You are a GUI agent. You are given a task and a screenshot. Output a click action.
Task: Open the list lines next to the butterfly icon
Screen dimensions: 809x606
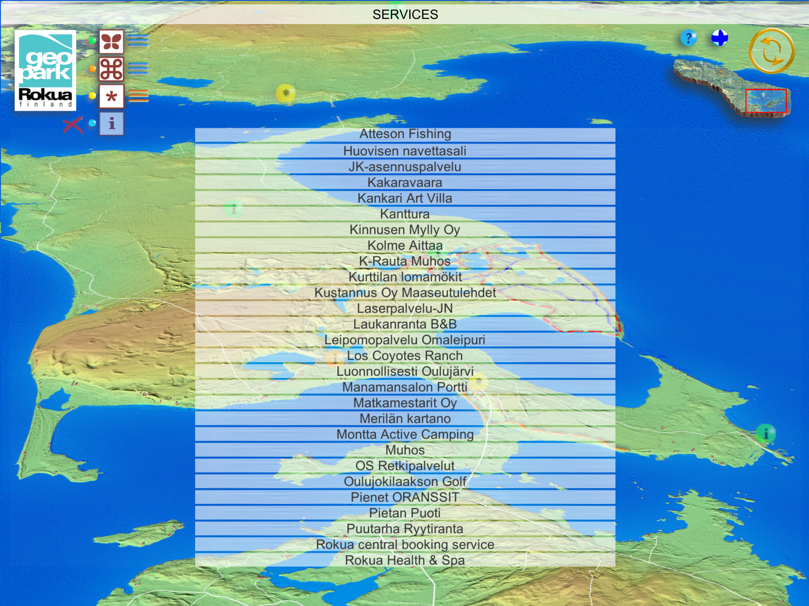click(x=139, y=41)
